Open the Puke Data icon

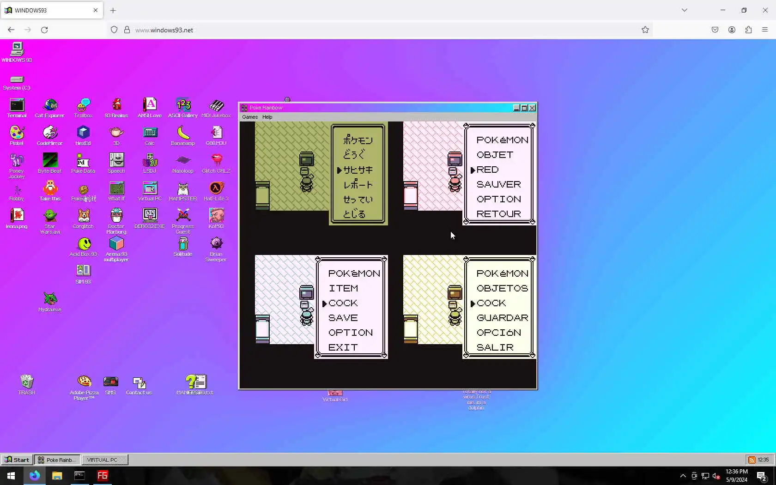83,164
